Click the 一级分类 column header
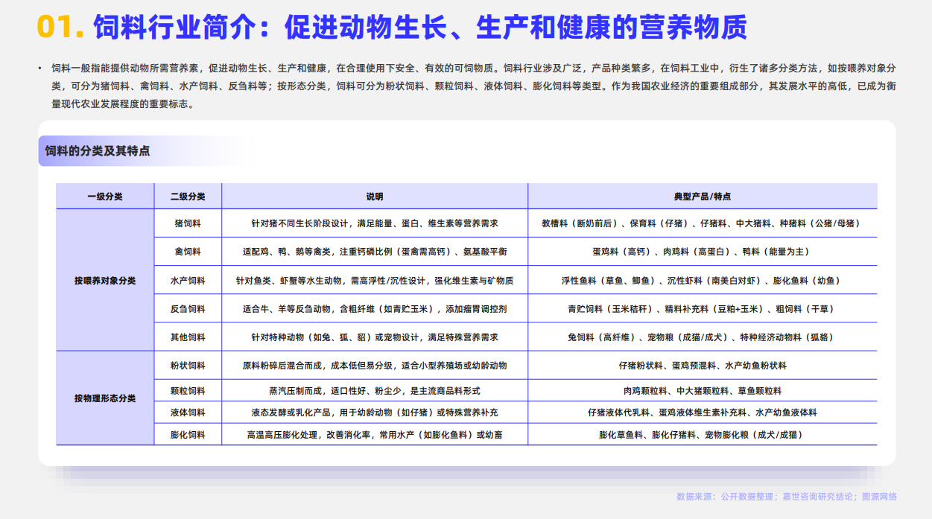 pyautogui.click(x=105, y=197)
